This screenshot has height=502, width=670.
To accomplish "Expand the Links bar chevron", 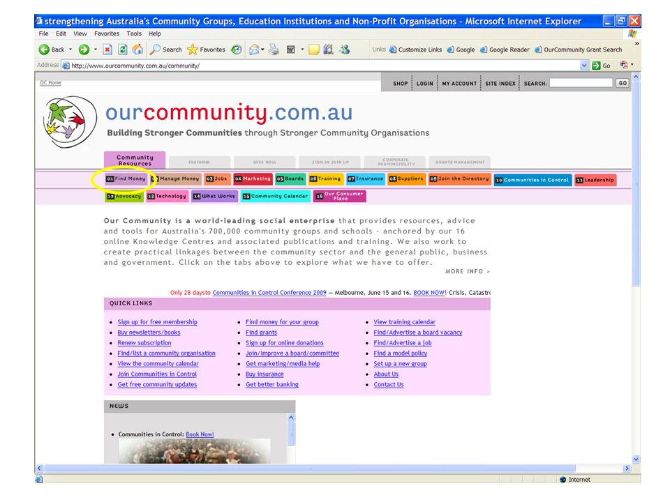I will coord(636,43).
